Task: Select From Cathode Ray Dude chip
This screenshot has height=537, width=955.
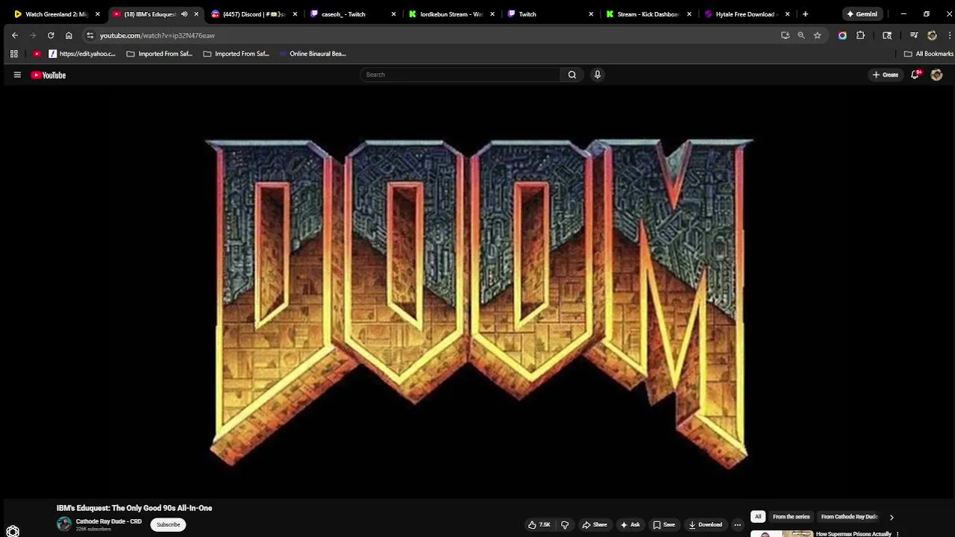Action: point(849,516)
